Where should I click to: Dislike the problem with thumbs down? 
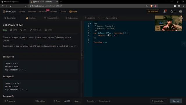point(21,30)
